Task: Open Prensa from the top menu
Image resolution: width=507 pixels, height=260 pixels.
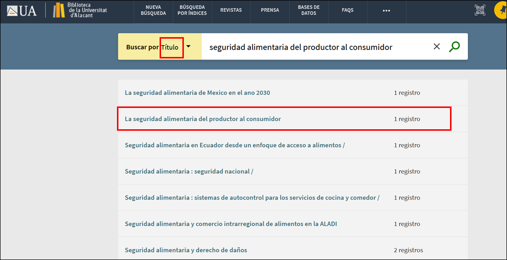Action: [x=270, y=10]
